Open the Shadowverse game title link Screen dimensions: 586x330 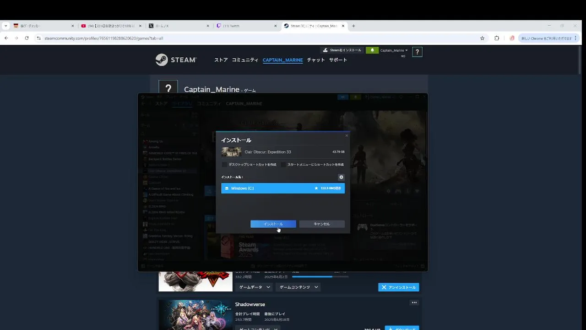250,304
